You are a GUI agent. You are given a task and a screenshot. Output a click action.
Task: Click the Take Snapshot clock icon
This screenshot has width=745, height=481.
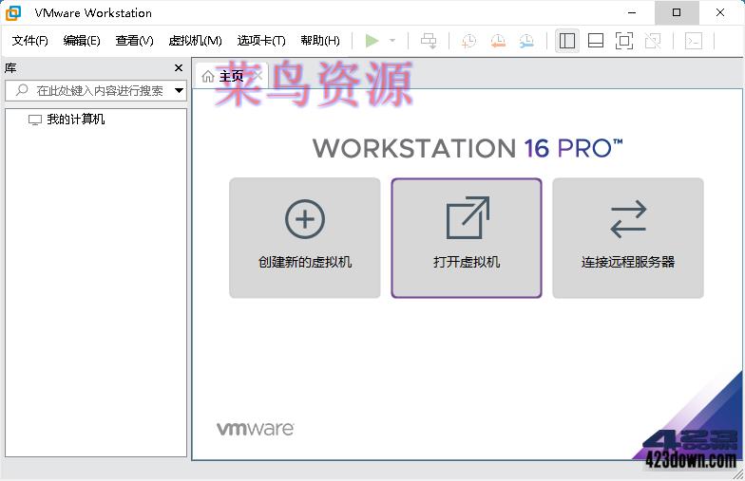click(468, 41)
